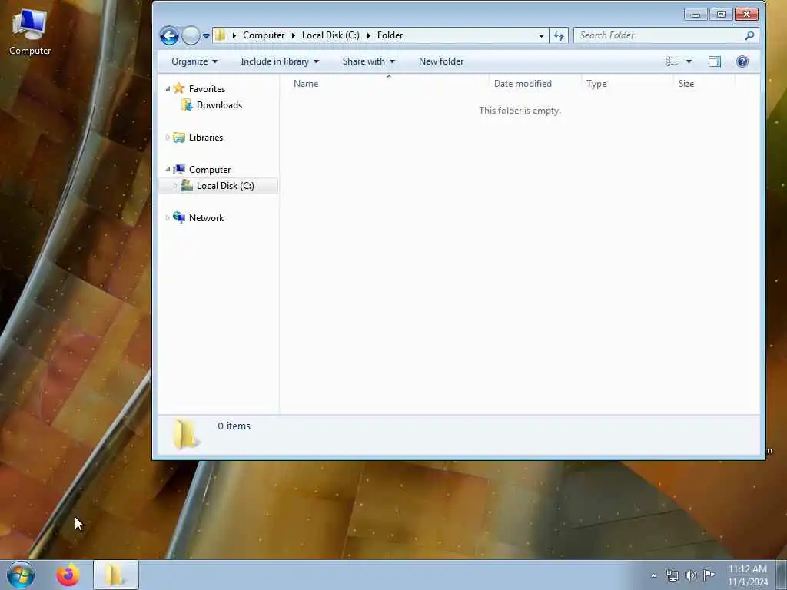Maximize the Folder window
This screenshot has height=590, width=787.
point(721,15)
